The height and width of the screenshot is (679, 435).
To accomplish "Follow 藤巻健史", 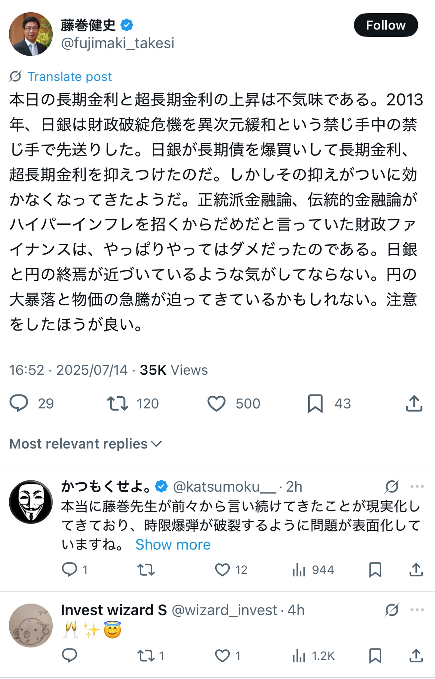I will [386, 25].
